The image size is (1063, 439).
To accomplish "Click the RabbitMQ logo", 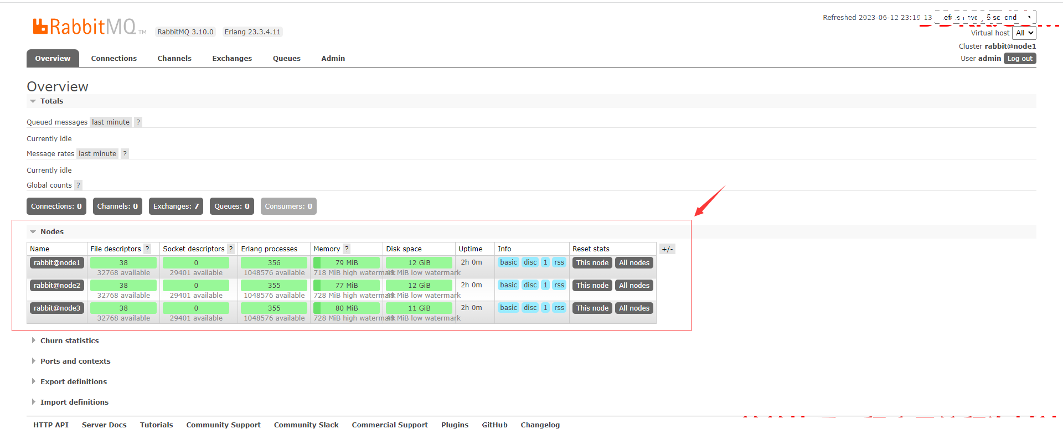I will pos(89,27).
